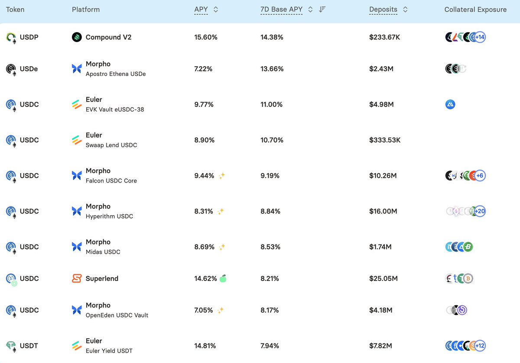The height and width of the screenshot is (363, 520).
Task: Click USDC token icon in Midas row
Action: 11,247
